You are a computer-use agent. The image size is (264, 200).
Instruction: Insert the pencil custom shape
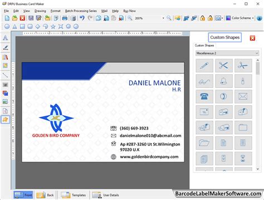point(204,66)
